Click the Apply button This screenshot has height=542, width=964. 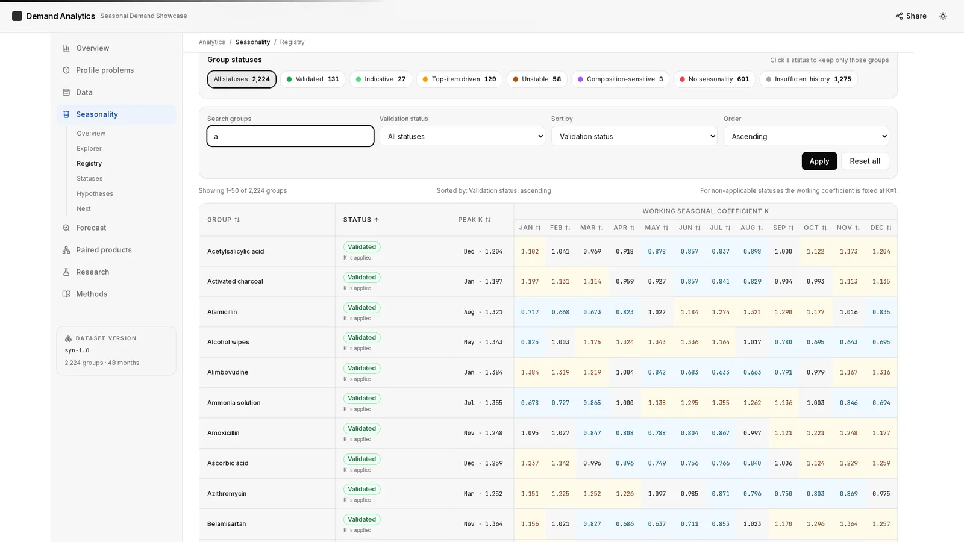tap(819, 161)
